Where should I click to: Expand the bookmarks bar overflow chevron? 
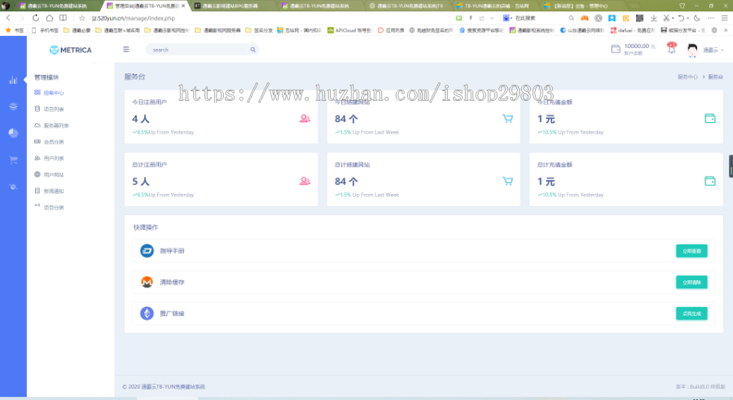point(726,30)
